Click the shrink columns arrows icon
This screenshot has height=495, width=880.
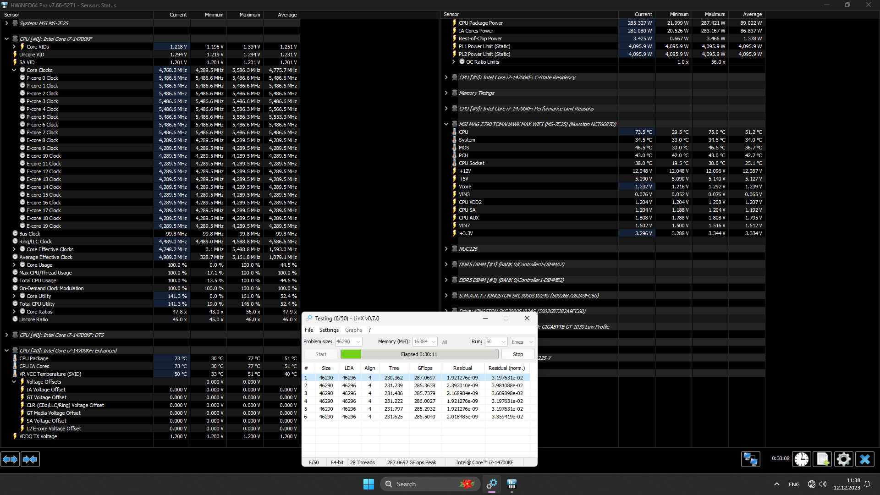[x=30, y=459]
